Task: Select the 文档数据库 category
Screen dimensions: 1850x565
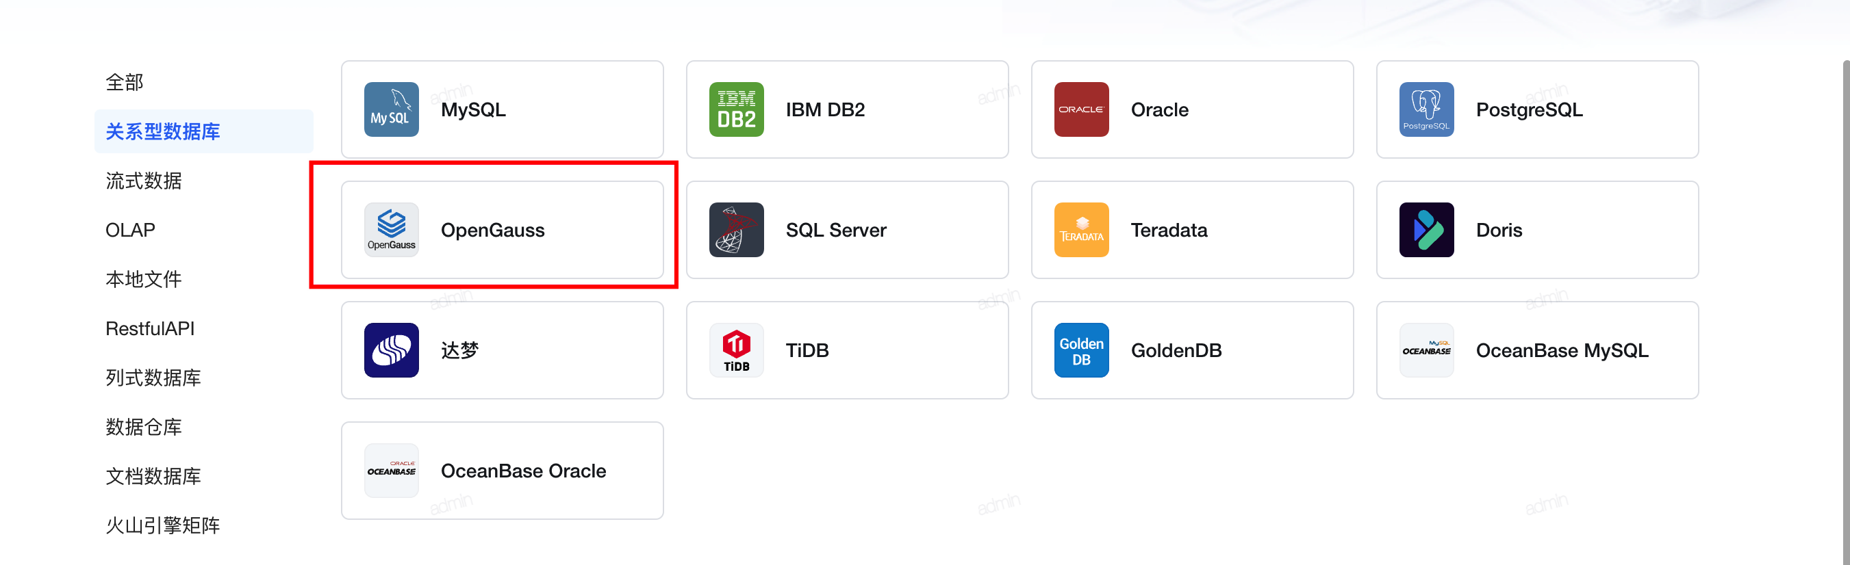Action: pos(153,476)
